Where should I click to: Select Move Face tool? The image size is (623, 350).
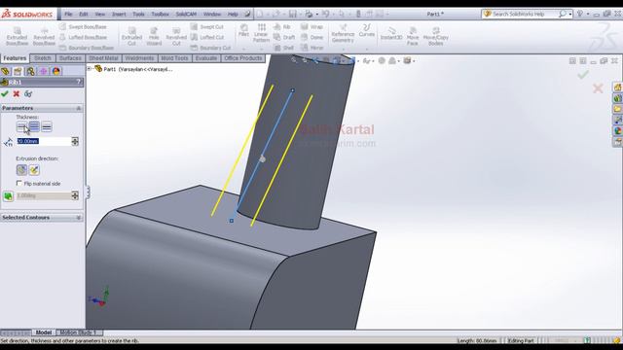coord(413,36)
